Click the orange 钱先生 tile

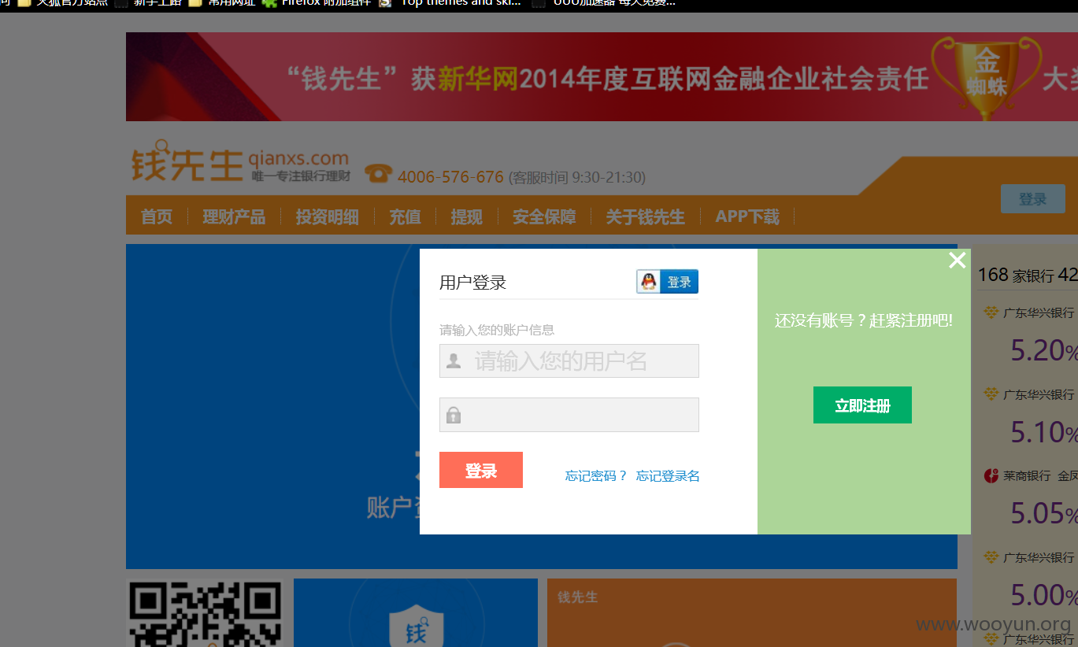pyautogui.click(x=752, y=613)
